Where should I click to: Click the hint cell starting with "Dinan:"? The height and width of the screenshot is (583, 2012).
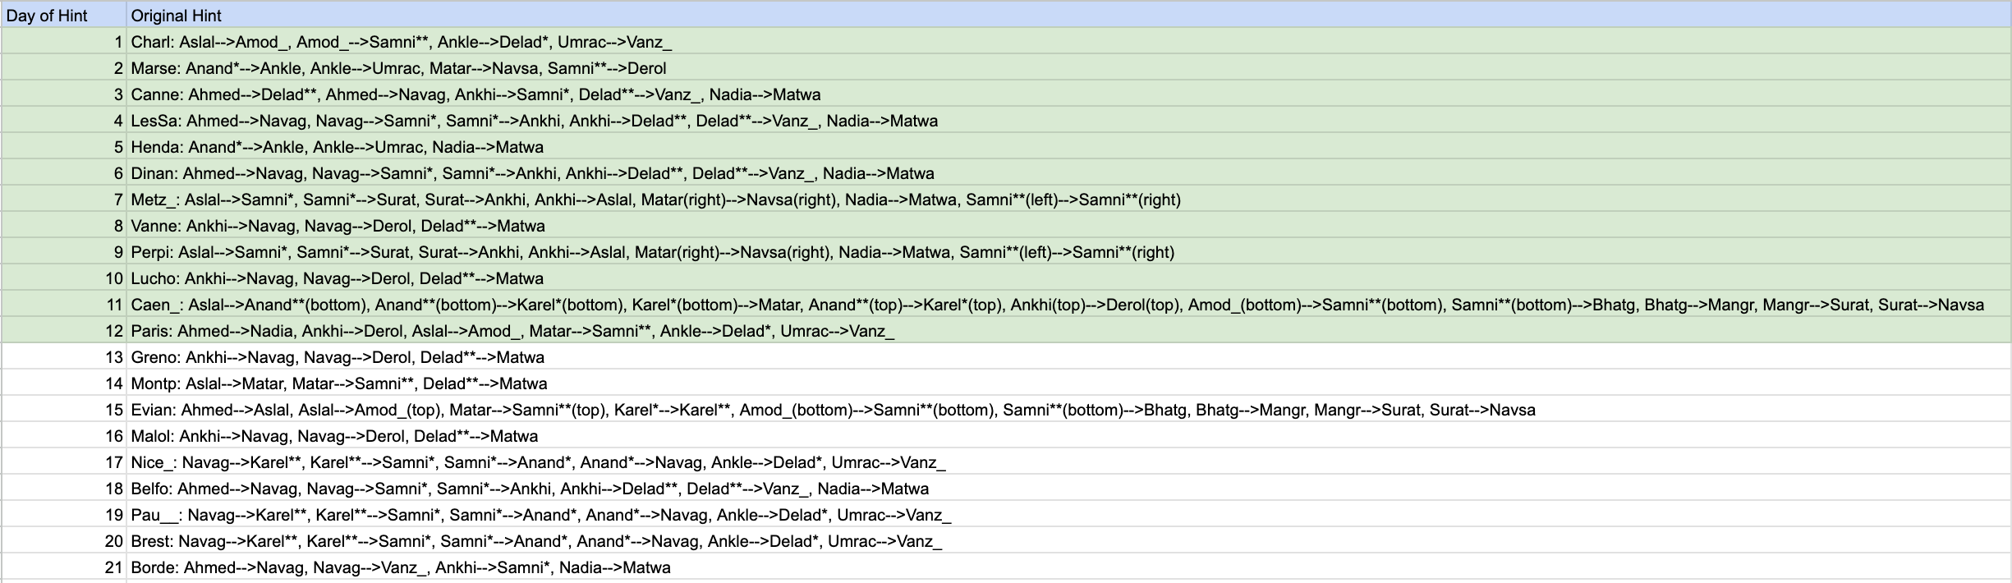coord(1069,172)
